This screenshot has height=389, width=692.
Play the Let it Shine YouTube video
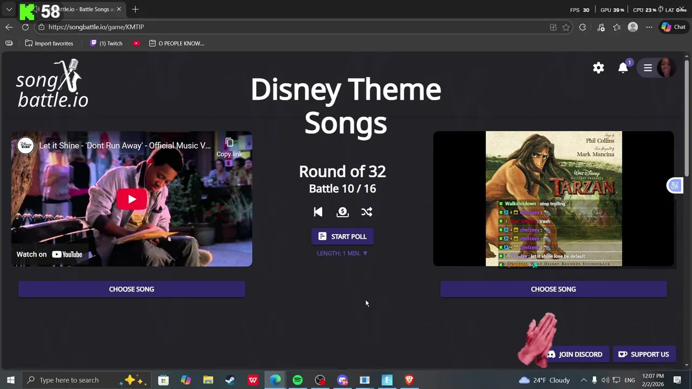click(132, 199)
